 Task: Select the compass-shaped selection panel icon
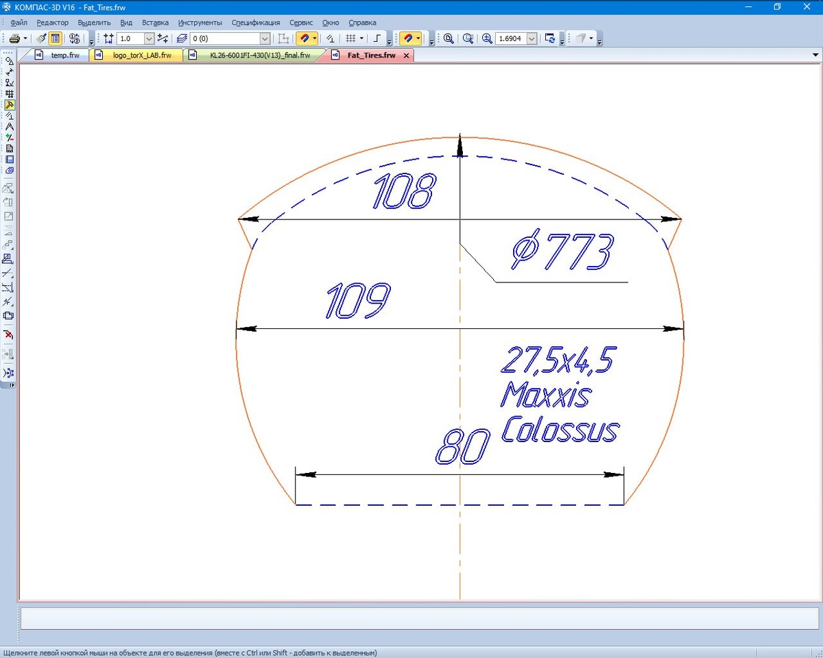10,127
